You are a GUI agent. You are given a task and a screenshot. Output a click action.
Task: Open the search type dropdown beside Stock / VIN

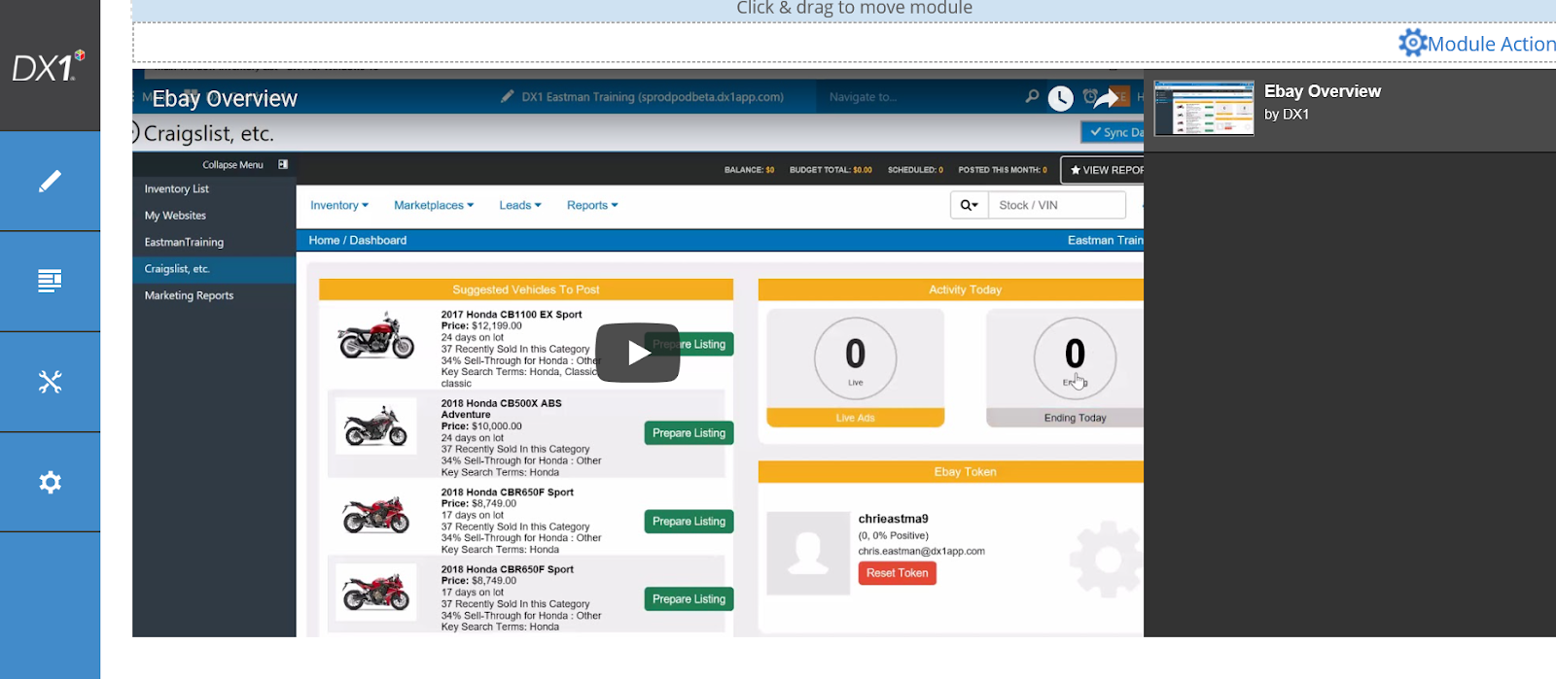point(970,205)
